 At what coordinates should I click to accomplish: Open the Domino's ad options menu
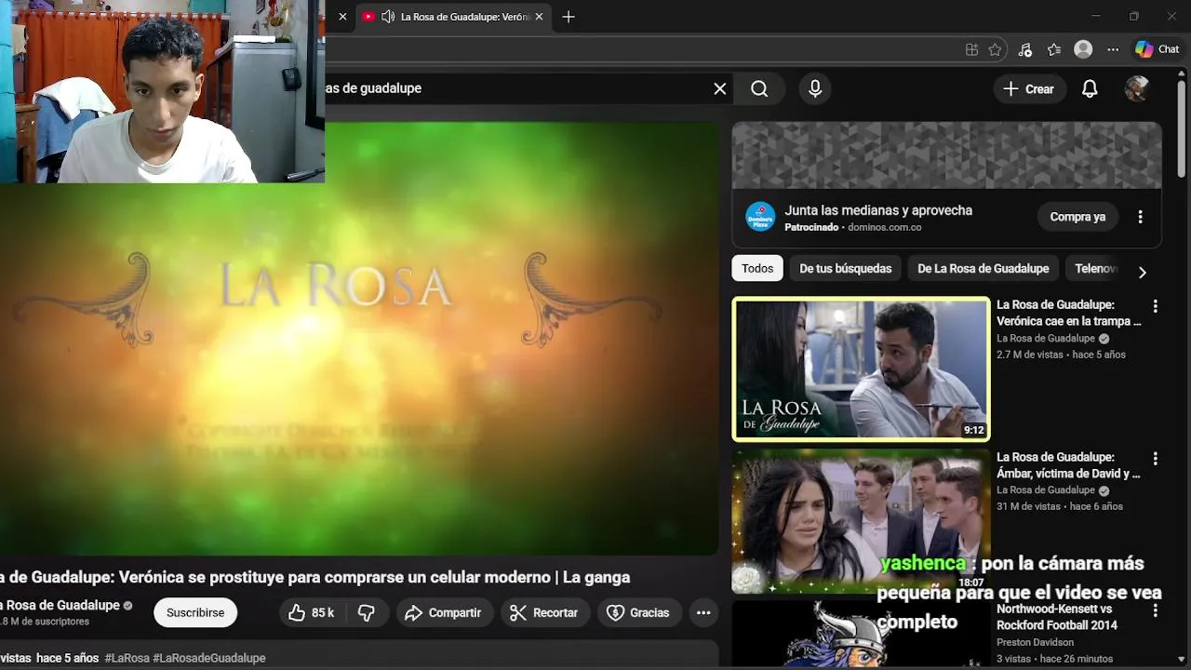[1140, 217]
